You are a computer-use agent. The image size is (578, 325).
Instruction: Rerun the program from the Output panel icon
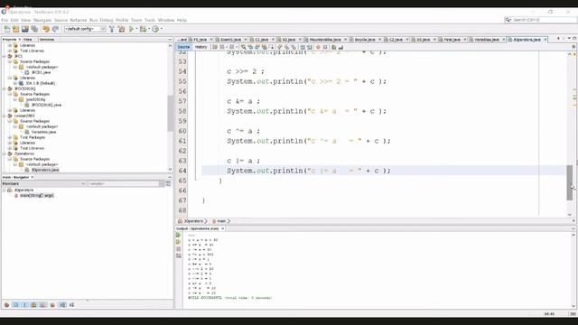179,235
